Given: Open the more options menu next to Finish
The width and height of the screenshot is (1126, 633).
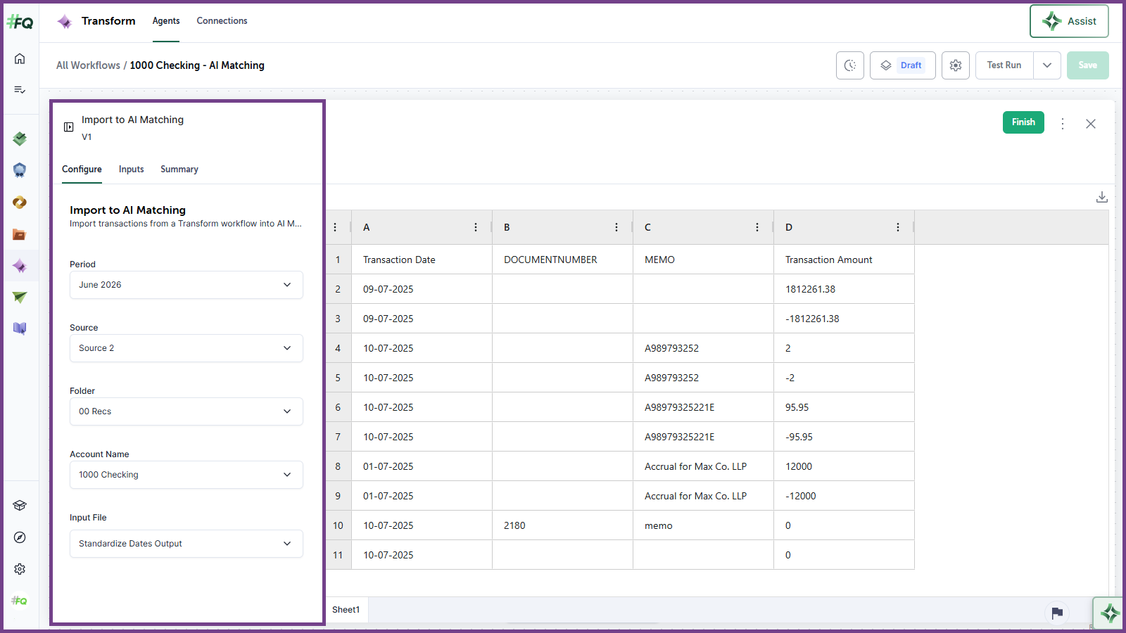Looking at the screenshot, I should coord(1063,124).
